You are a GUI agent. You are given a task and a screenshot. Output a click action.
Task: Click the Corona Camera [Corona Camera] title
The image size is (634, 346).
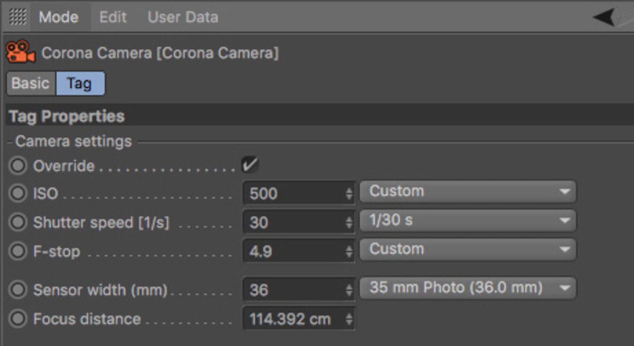(160, 53)
